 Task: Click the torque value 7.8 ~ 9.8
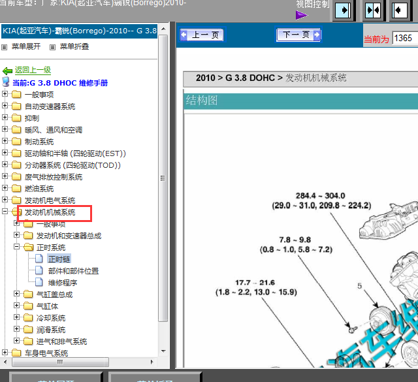tap(295, 240)
